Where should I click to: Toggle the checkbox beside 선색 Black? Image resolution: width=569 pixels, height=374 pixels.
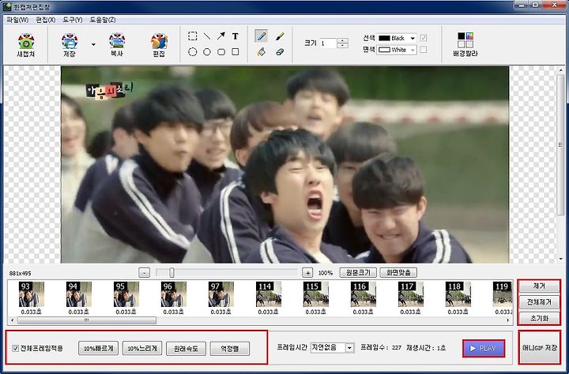[x=423, y=38]
